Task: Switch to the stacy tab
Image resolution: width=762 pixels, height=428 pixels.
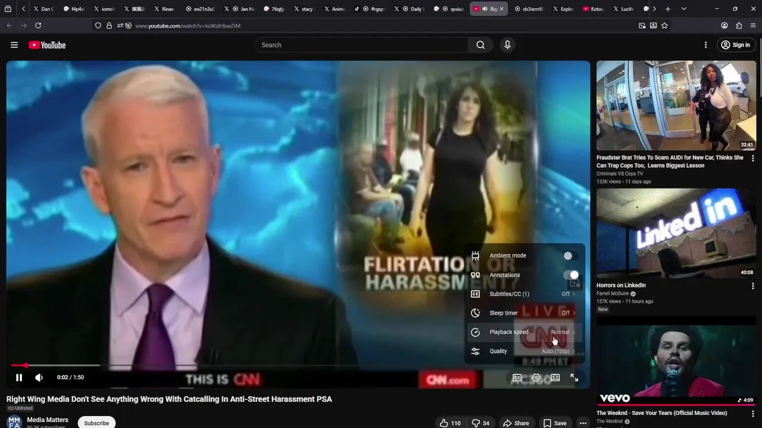Action: point(302,9)
